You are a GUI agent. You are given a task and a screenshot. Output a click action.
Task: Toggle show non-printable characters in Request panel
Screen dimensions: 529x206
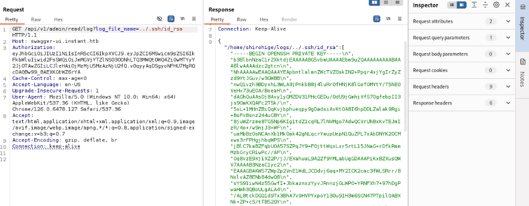click(x=182, y=19)
